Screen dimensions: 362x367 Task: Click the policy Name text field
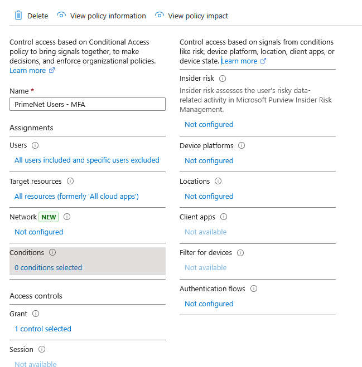click(88, 104)
